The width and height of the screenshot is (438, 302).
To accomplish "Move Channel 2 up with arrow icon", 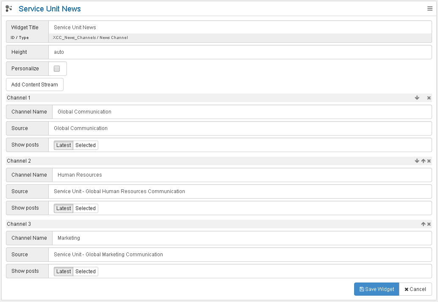I will coord(423,161).
